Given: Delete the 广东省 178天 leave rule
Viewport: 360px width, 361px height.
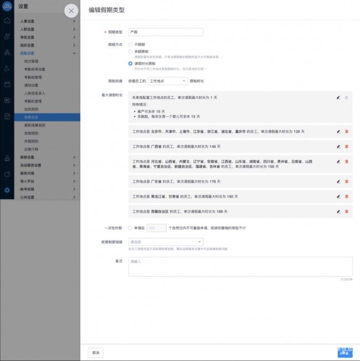Looking at the screenshot, I should click(346, 181).
